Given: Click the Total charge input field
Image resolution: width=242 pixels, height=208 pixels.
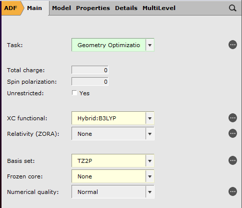Looking at the screenshot, I should [90, 70].
